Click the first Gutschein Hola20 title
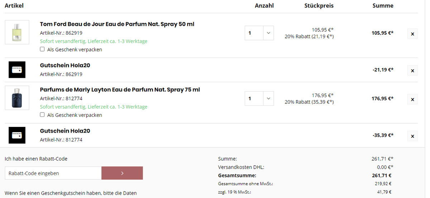Viewport: 430px width, 198px height. pyautogui.click(x=65, y=65)
